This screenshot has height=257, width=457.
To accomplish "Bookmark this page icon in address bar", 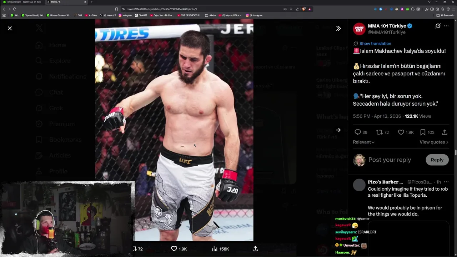I will (116, 9).
